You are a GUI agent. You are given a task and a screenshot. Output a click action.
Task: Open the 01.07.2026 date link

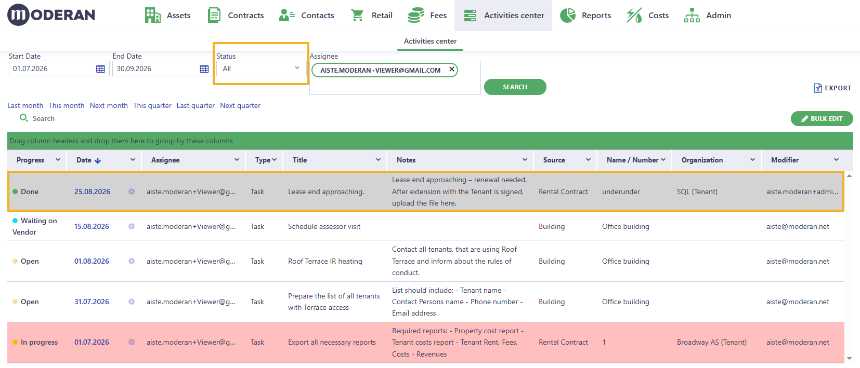tap(92, 342)
